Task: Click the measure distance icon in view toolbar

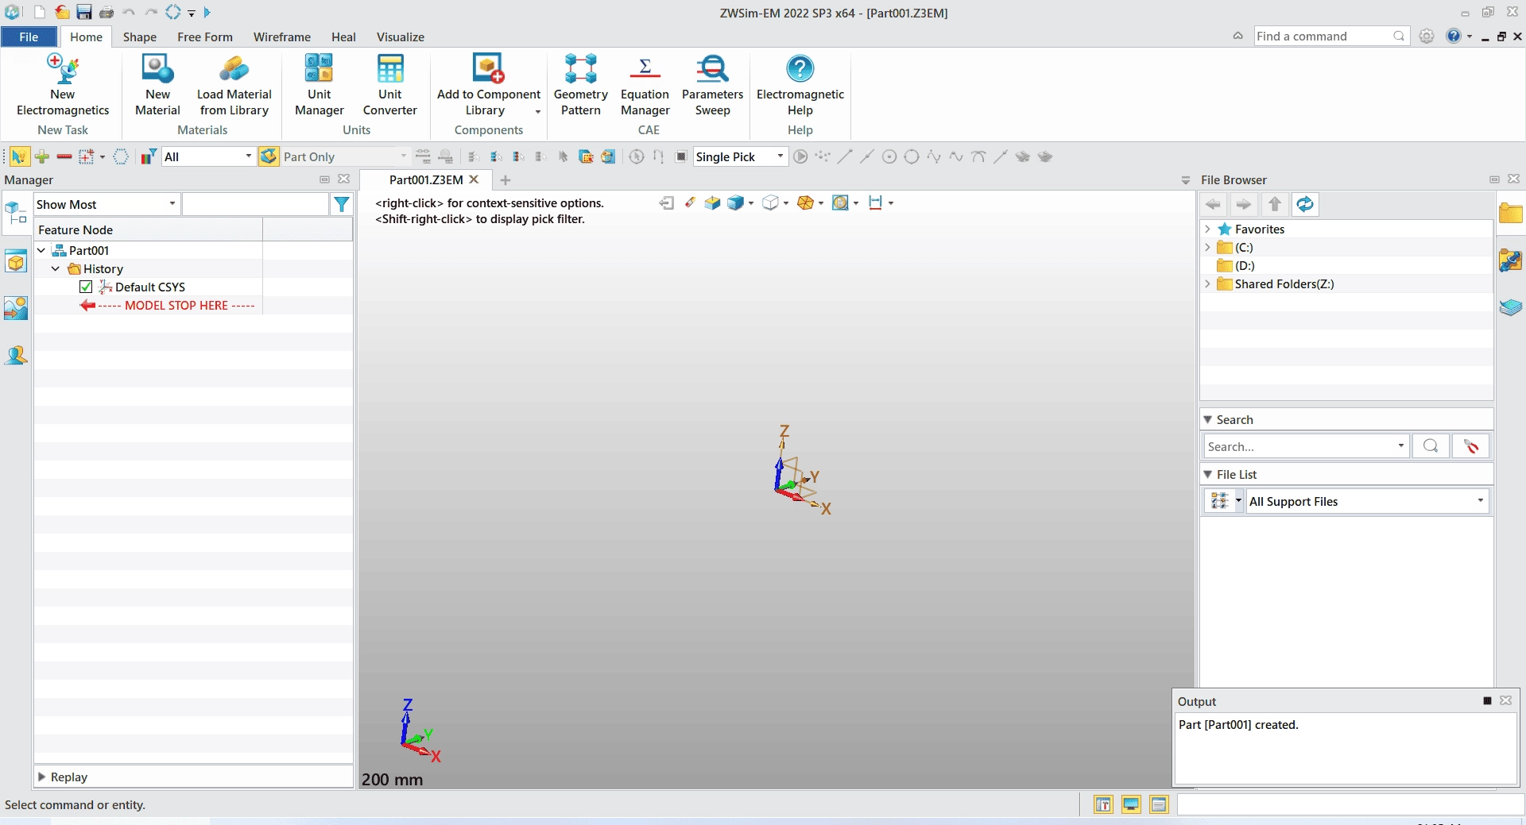Action: [x=876, y=202]
